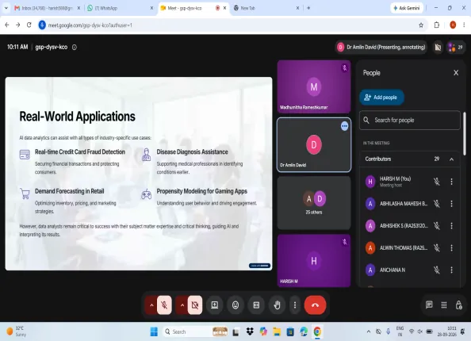Click the crossed-out icon beside the presenting chip
This screenshot has height=341, width=471.
[438, 47]
